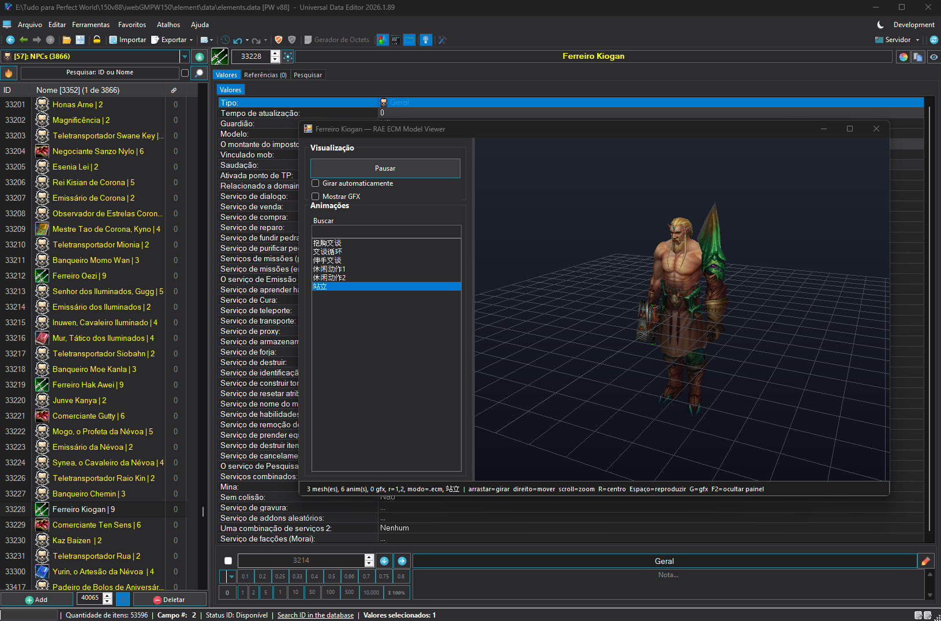Click the orange shield check icon

279,40
